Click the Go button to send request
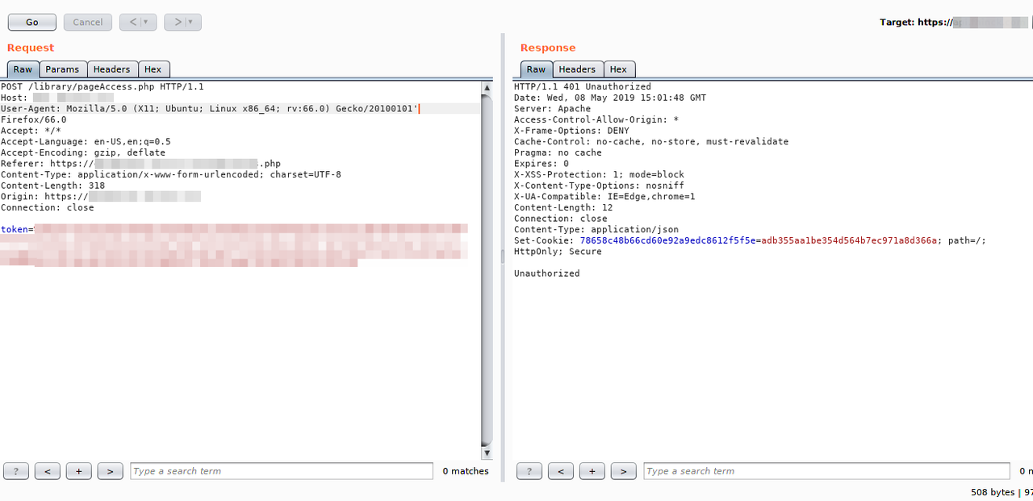Screen dimensions: 1033x501 point(32,23)
